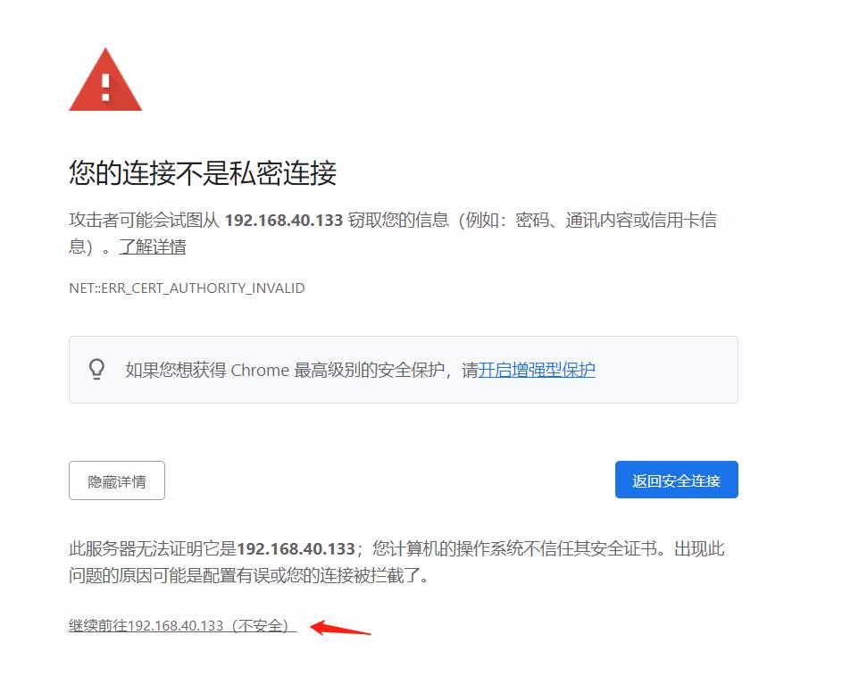Click the enhanced protection suggestion box
842x685 pixels.
tap(404, 370)
